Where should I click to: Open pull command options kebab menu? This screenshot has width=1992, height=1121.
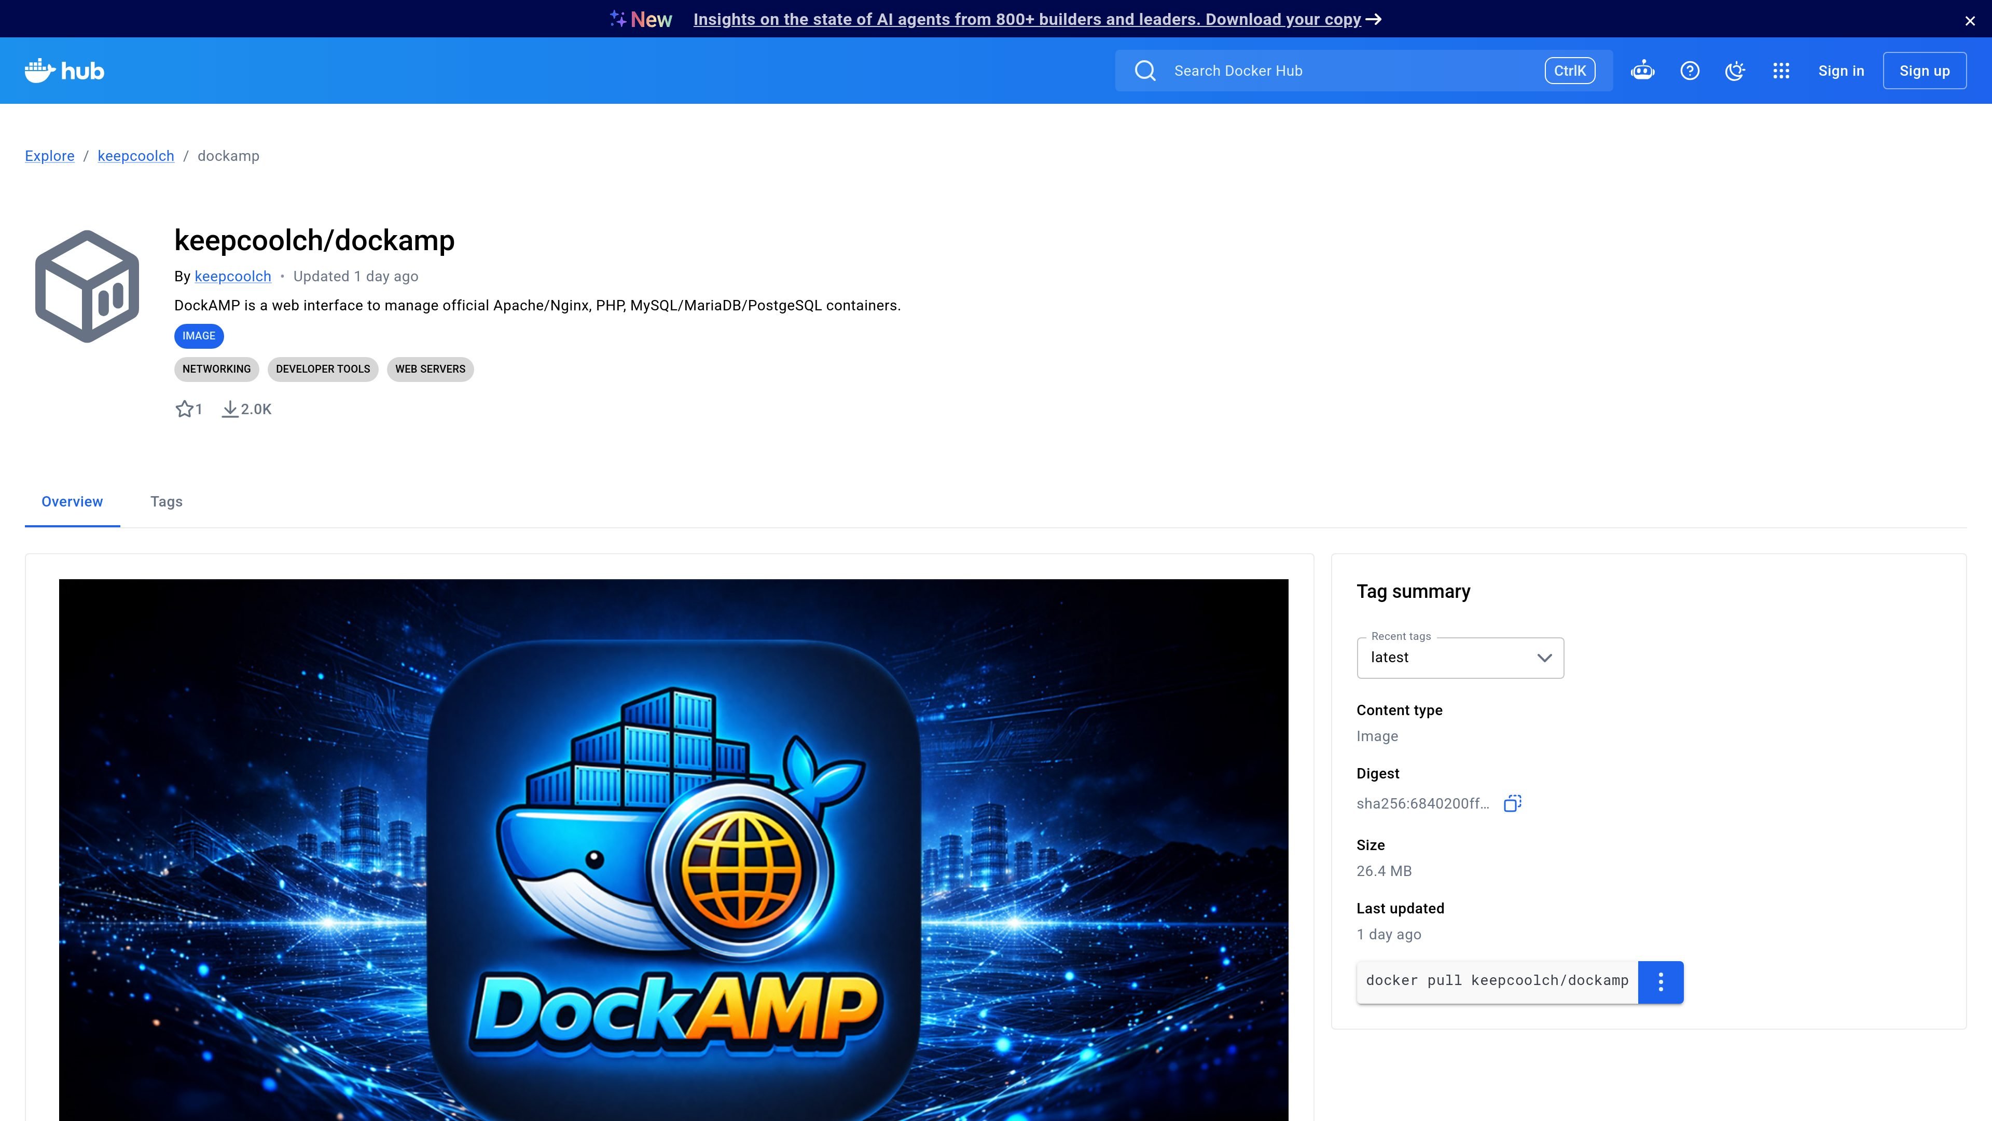pyautogui.click(x=1660, y=982)
